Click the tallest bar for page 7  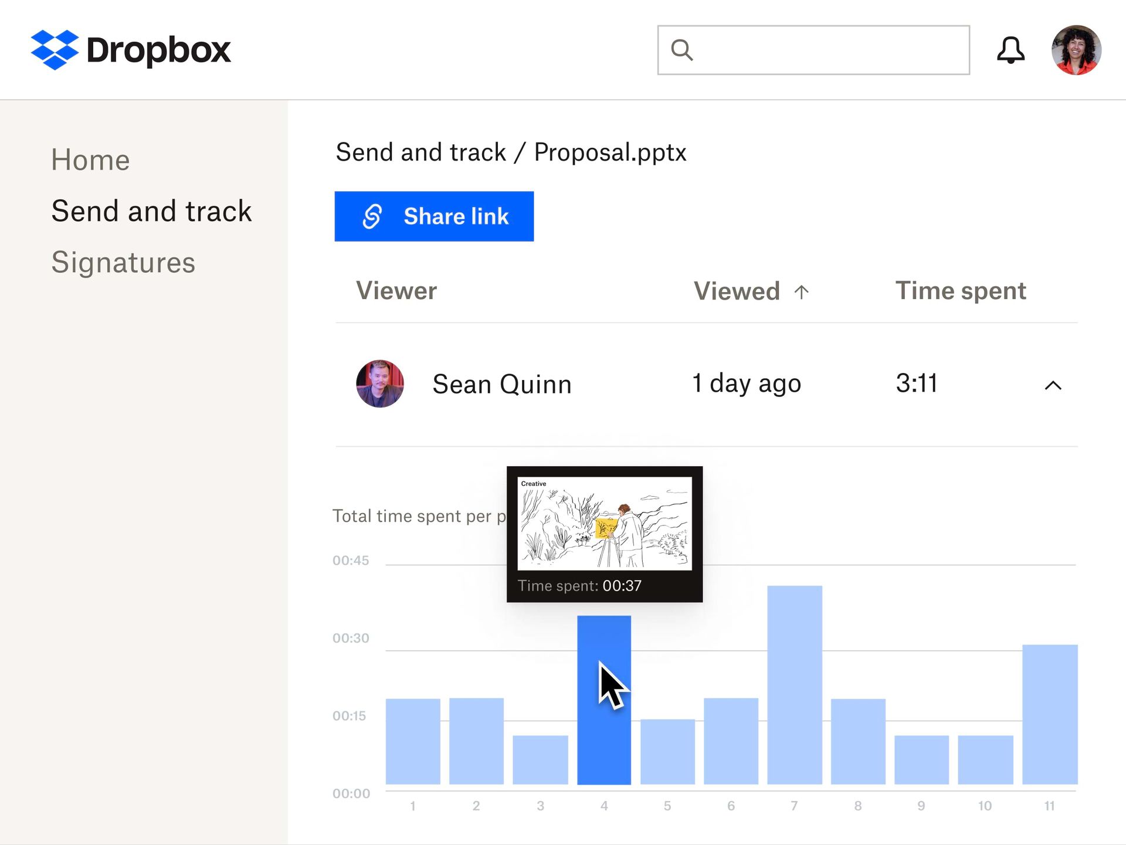pos(795,686)
